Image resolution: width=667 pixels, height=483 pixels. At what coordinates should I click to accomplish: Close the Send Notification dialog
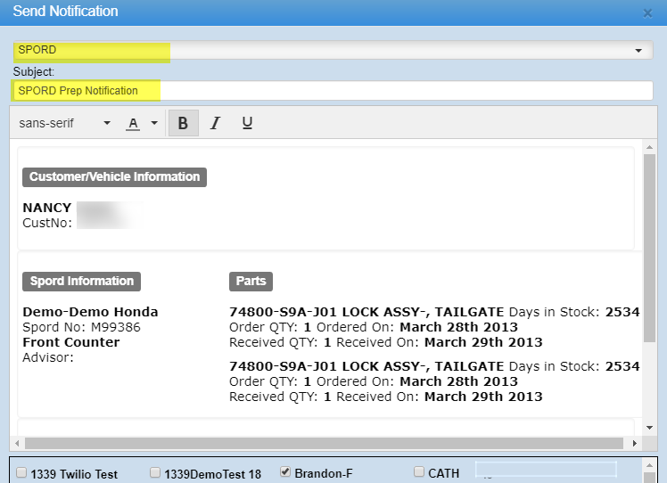click(647, 13)
